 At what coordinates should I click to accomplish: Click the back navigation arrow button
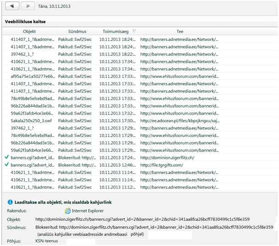tap(11, 6)
